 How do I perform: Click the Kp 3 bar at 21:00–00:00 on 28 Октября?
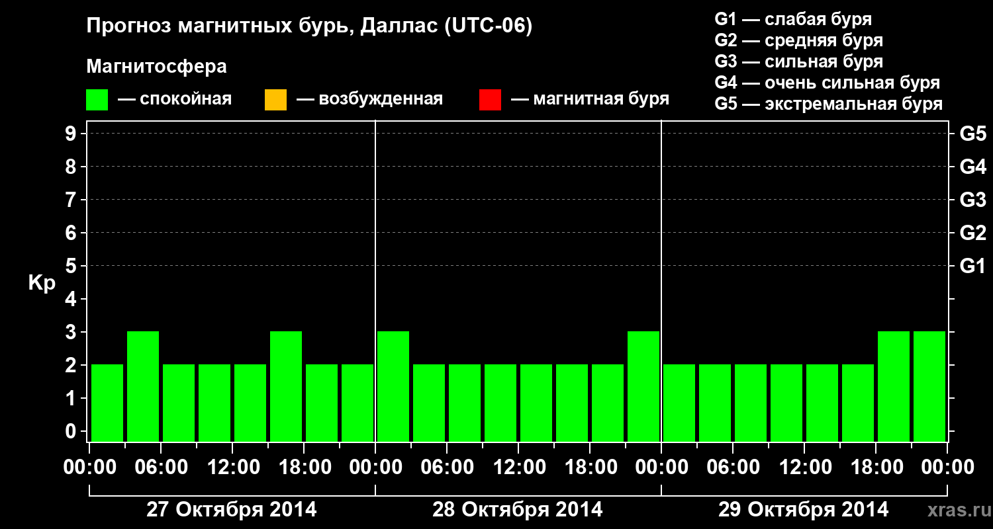click(x=643, y=386)
